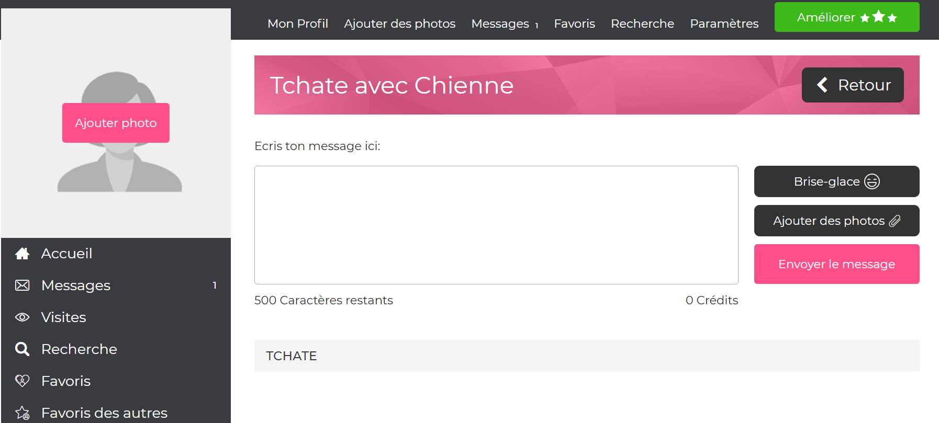Click the Favoris des autres star icon

pos(22,413)
